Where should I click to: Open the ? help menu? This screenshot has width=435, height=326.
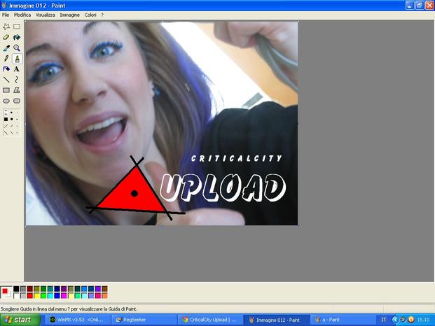coord(102,15)
